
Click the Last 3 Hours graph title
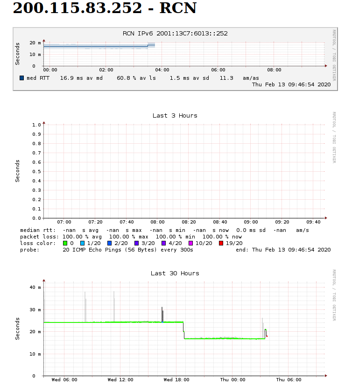pyautogui.click(x=175, y=116)
